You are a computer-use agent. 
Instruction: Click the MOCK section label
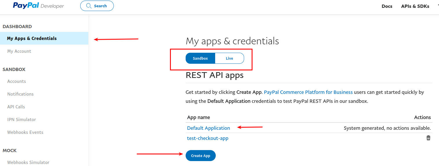pos(10,150)
